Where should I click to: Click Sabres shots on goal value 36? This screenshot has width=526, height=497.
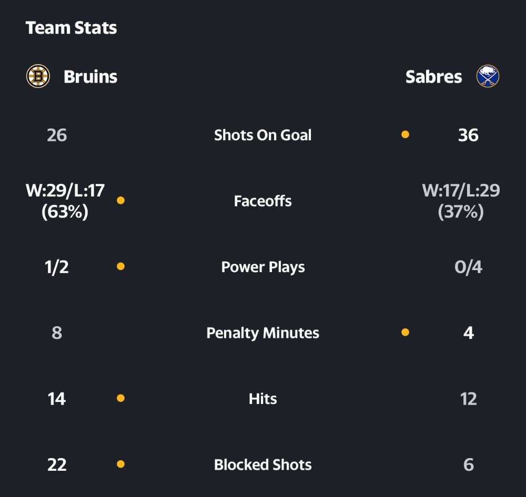point(468,135)
